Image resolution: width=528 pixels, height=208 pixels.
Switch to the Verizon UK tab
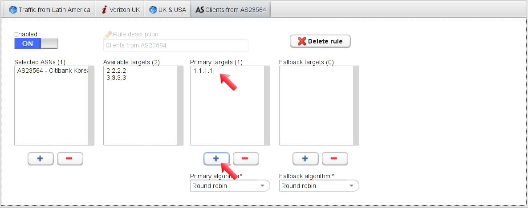click(120, 10)
